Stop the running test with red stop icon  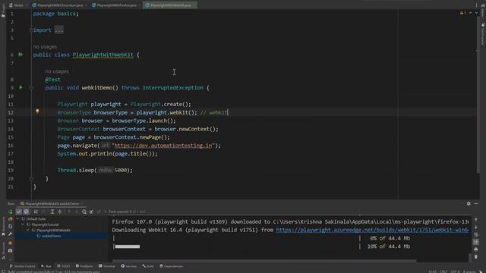10,243
